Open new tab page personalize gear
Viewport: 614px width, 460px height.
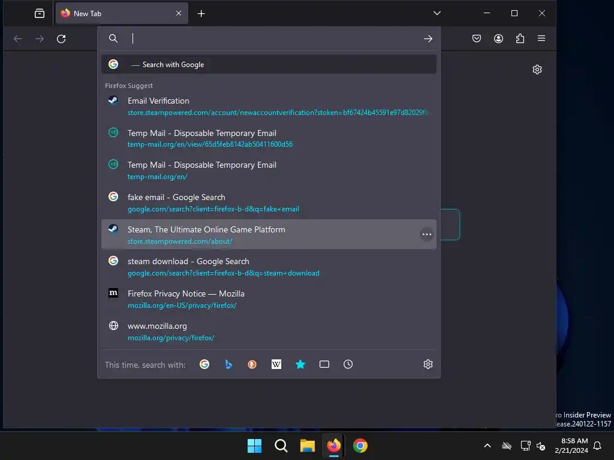pyautogui.click(x=537, y=69)
